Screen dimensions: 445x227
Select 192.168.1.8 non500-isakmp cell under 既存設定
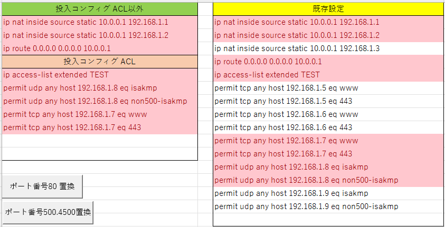329,180
